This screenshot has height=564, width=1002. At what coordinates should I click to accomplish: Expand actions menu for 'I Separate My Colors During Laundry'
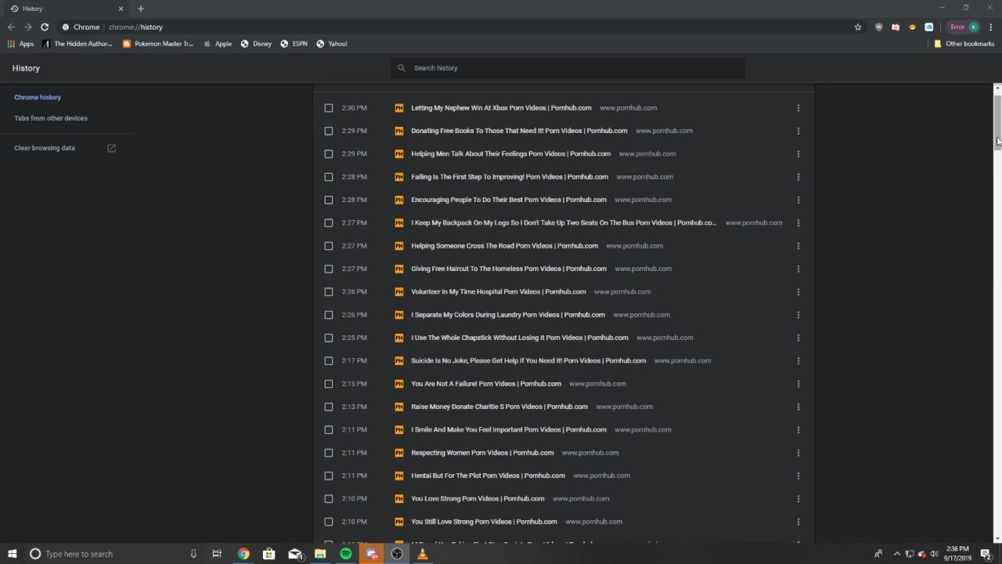tap(798, 315)
